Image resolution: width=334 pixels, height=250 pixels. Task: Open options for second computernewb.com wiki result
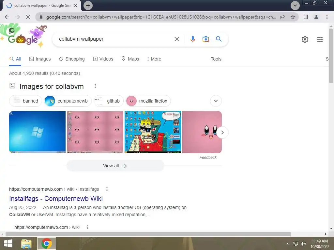[87, 227]
